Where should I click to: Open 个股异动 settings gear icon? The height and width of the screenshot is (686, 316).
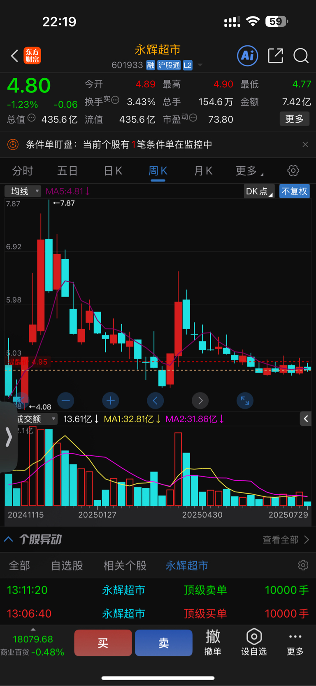[303, 565]
